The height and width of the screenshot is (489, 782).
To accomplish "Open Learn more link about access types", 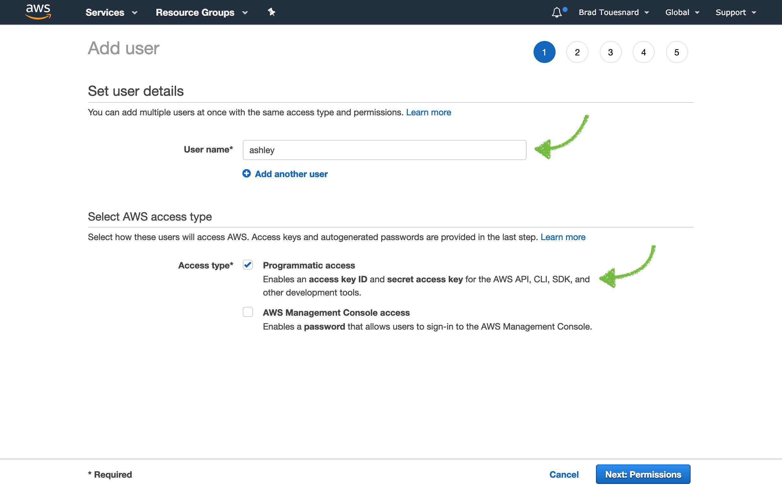I will (x=563, y=237).
